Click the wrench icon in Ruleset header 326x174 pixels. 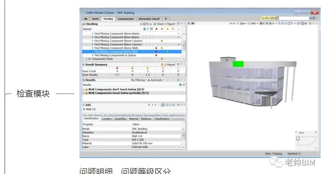point(148,29)
